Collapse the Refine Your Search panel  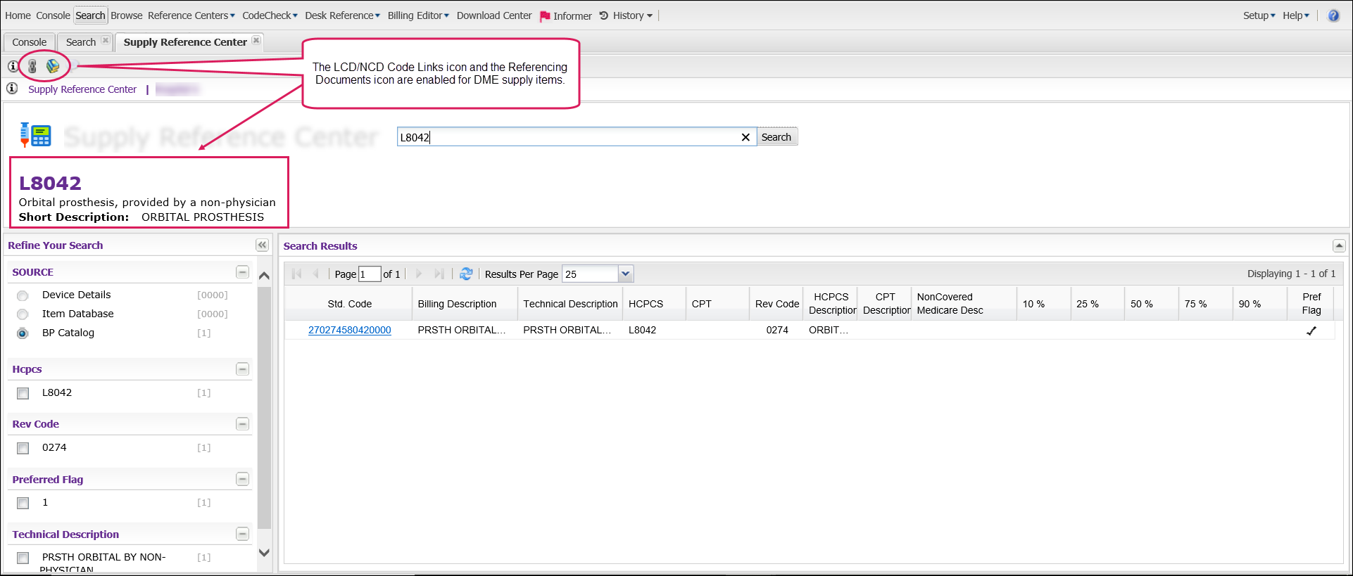tap(262, 245)
